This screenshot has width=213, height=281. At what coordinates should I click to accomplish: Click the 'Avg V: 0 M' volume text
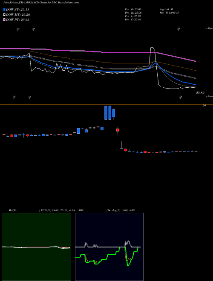coord(167,9)
